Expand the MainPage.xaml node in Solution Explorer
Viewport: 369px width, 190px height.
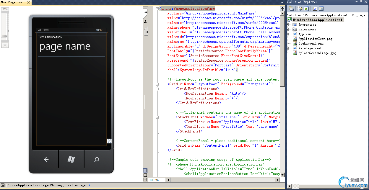(288, 48)
